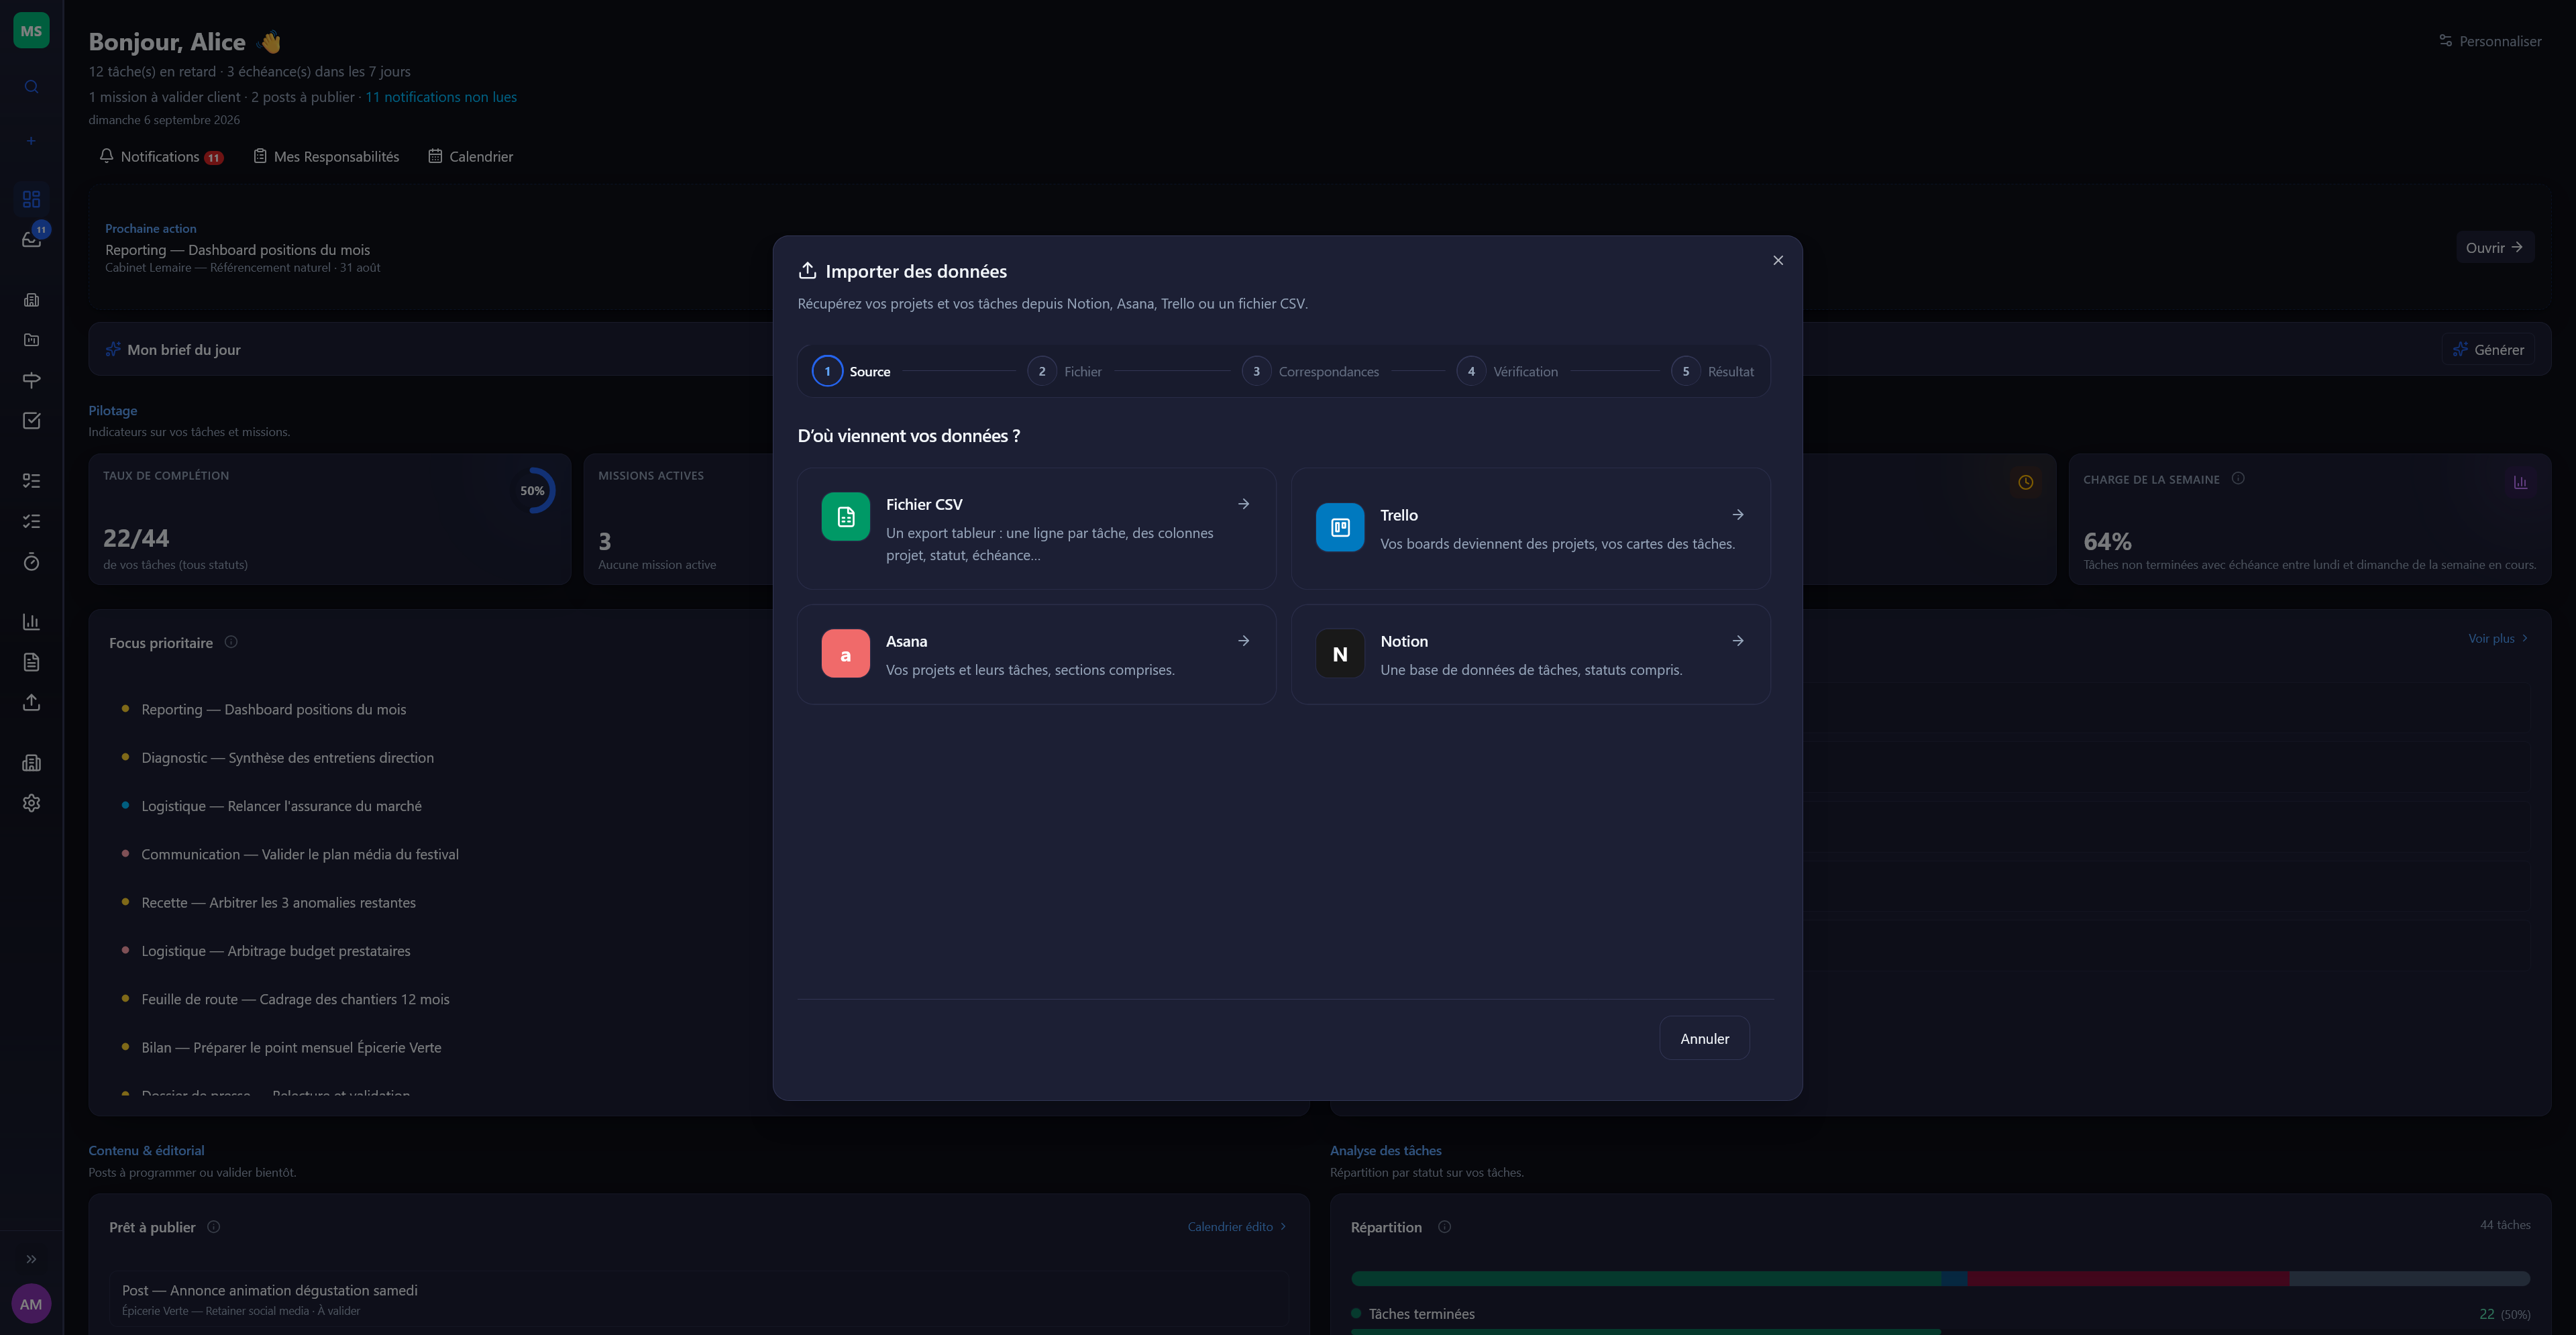Open the timer stopwatch icon in sidebar
Image resolution: width=2576 pixels, height=1335 pixels.
pos(31,562)
